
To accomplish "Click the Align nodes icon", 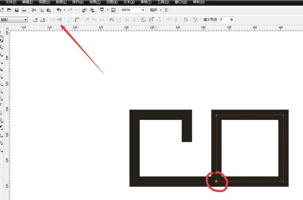I will coord(159,19).
